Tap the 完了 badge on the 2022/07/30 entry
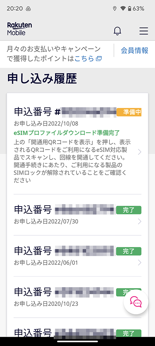The image size is (155, 346). [x=129, y=210]
